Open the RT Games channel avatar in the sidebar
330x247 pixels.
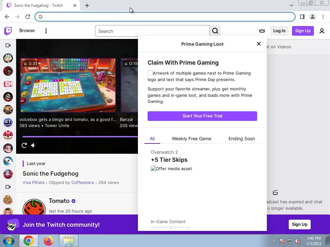point(8,123)
